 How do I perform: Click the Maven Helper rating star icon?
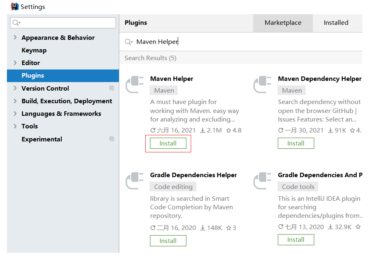(228, 131)
